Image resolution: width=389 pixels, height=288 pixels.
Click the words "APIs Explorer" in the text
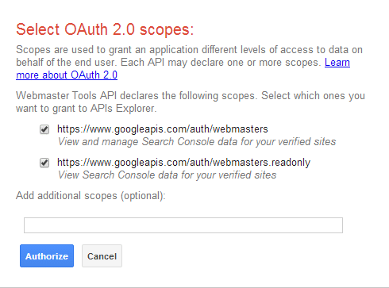(123, 109)
